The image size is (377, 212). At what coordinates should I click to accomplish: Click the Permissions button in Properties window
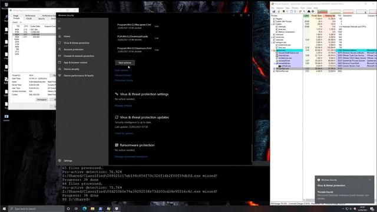[42, 100]
